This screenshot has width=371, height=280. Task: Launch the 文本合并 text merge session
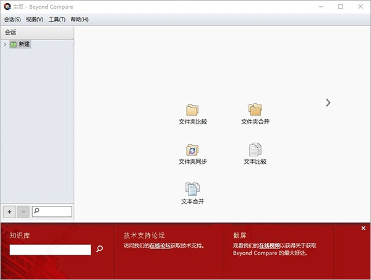click(x=192, y=194)
